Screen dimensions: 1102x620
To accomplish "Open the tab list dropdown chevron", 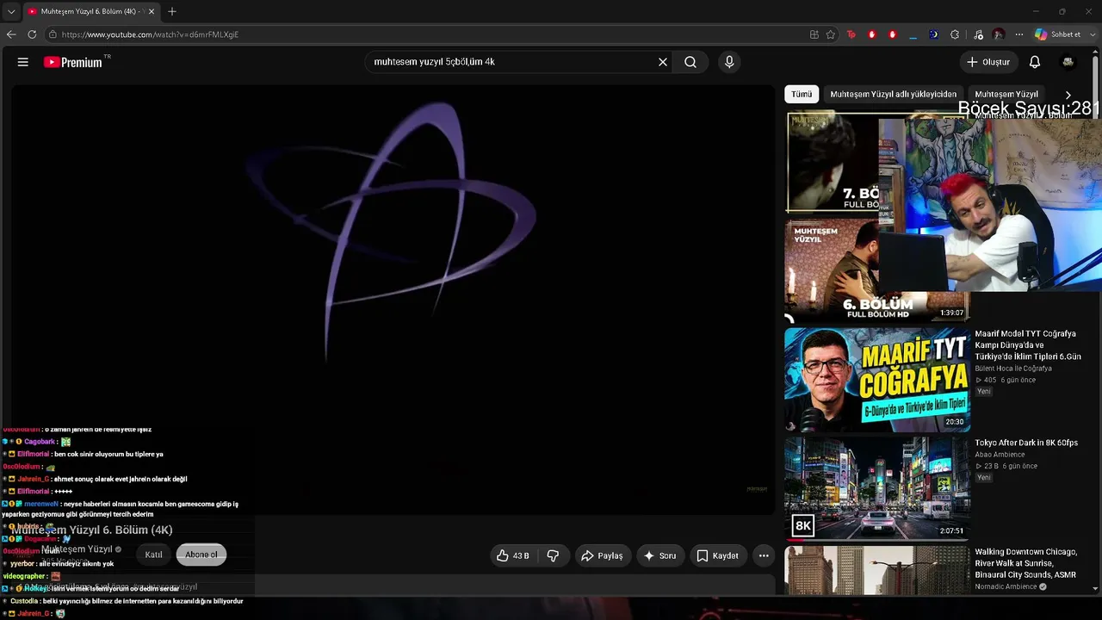I will [11, 12].
